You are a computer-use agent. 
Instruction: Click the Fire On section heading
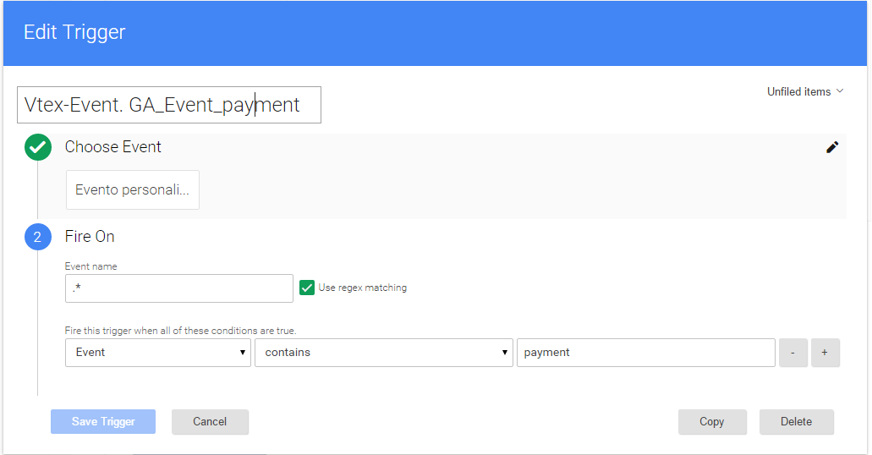(90, 237)
